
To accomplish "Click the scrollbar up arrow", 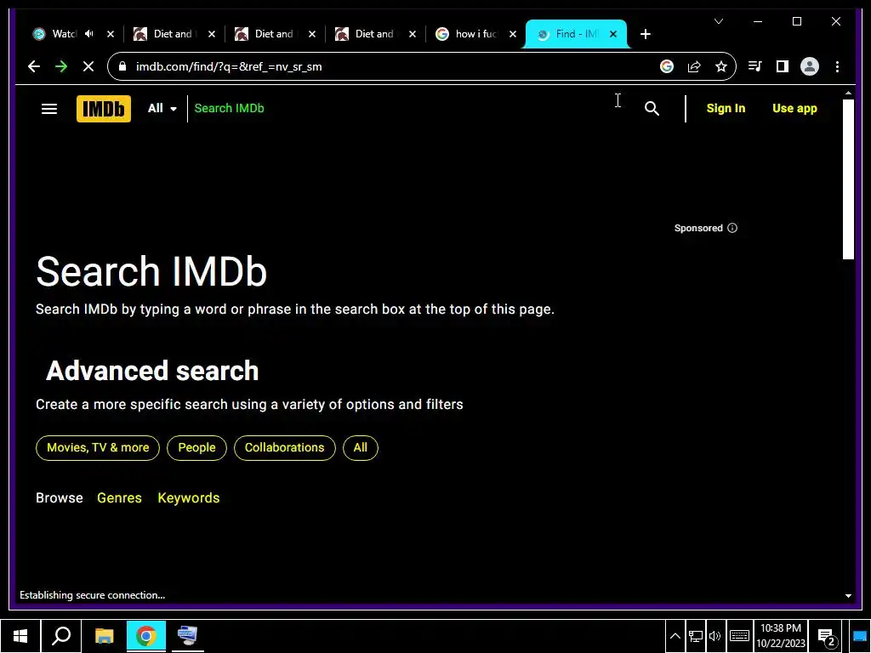I will [848, 94].
